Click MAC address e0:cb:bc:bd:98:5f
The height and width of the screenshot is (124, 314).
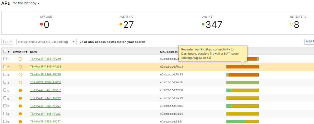(x=171, y=121)
